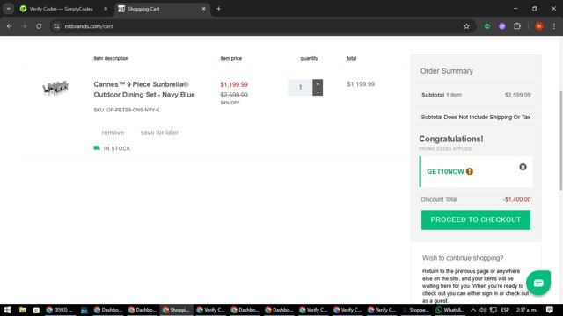Remove the GET10NOW promo code
The width and height of the screenshot is (563, 316).
(523, 167)
